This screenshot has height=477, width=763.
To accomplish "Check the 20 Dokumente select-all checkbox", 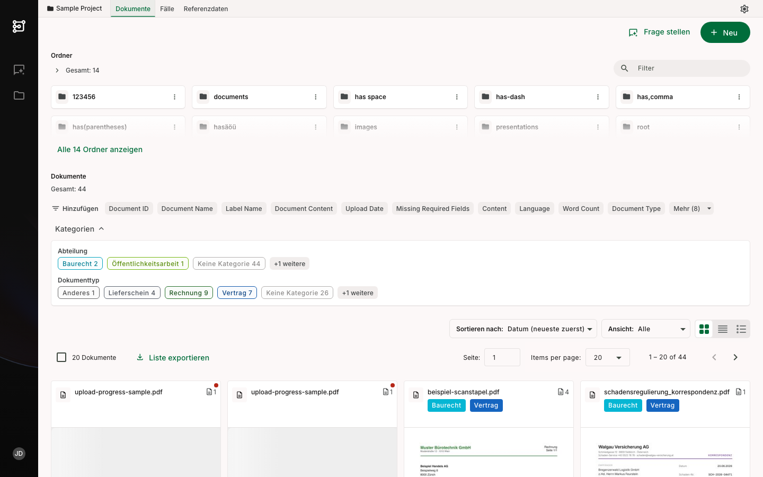I will click(x=61, y=357).
